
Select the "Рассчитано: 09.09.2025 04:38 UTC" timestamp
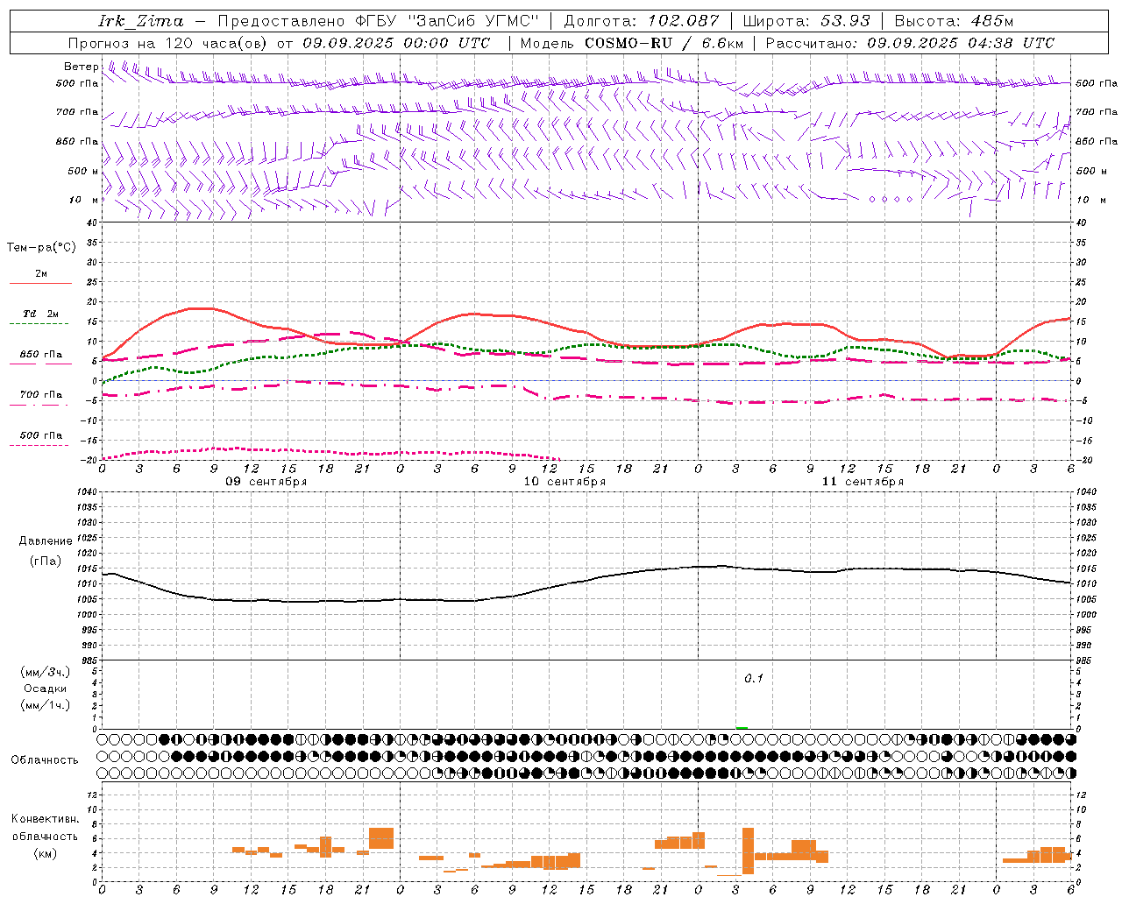click(x=910, y=43)
